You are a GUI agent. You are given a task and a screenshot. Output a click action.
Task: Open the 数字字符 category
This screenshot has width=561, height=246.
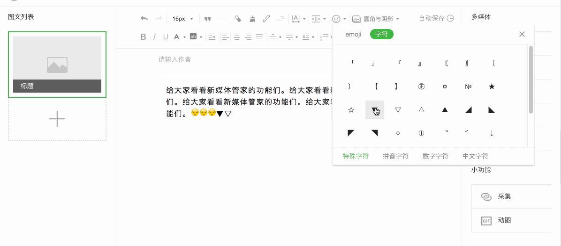click(435, 156)
